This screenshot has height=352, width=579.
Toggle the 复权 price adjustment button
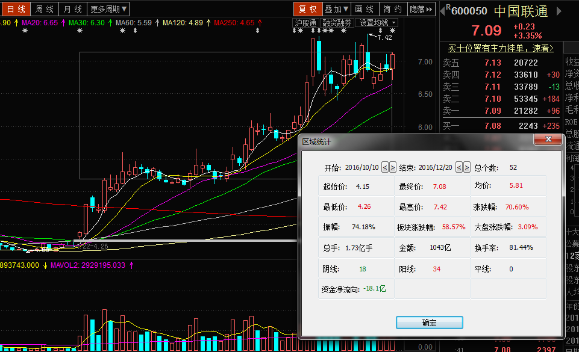tap(308, 9)
